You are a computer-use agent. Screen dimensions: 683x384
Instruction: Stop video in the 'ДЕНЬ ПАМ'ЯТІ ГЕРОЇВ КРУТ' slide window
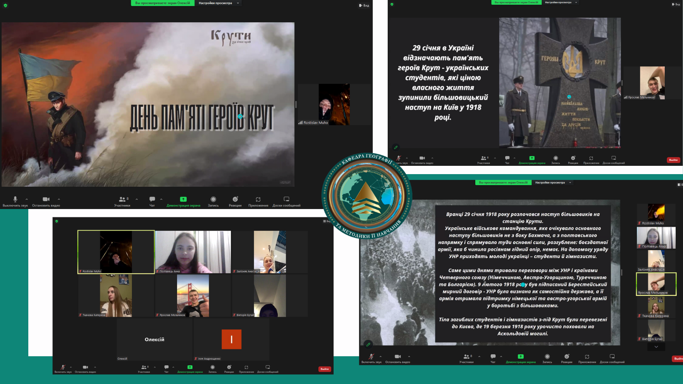[46, 202]
